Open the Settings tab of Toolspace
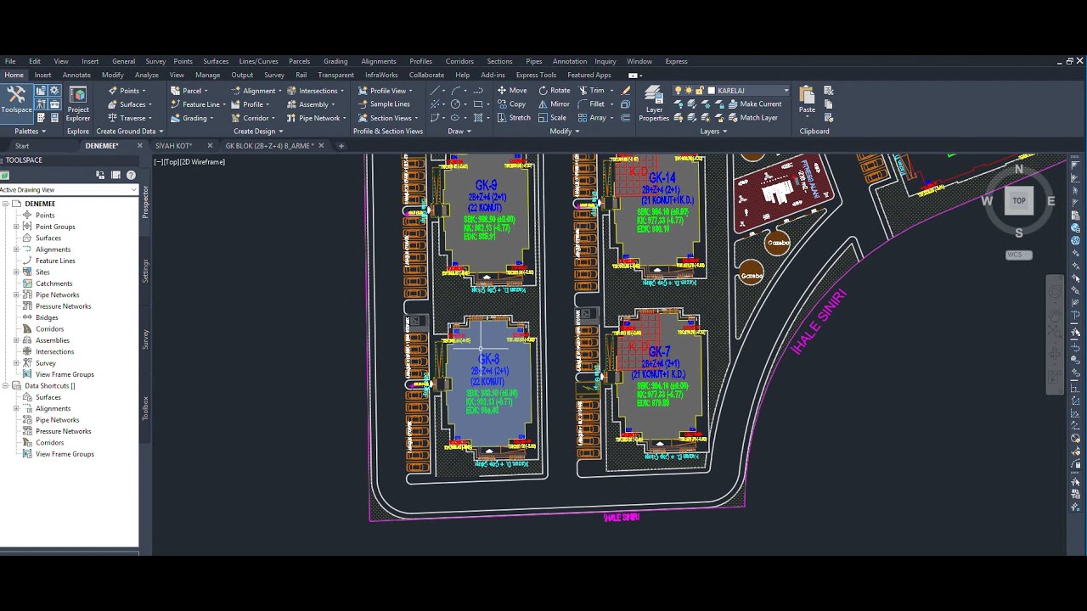 [145, 272]
